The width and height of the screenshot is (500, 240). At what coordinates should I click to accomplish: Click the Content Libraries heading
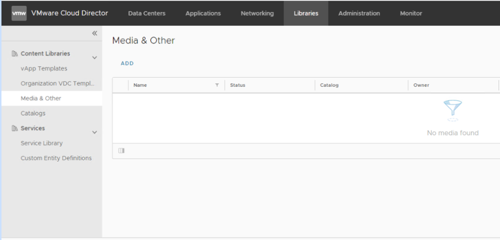45,54
